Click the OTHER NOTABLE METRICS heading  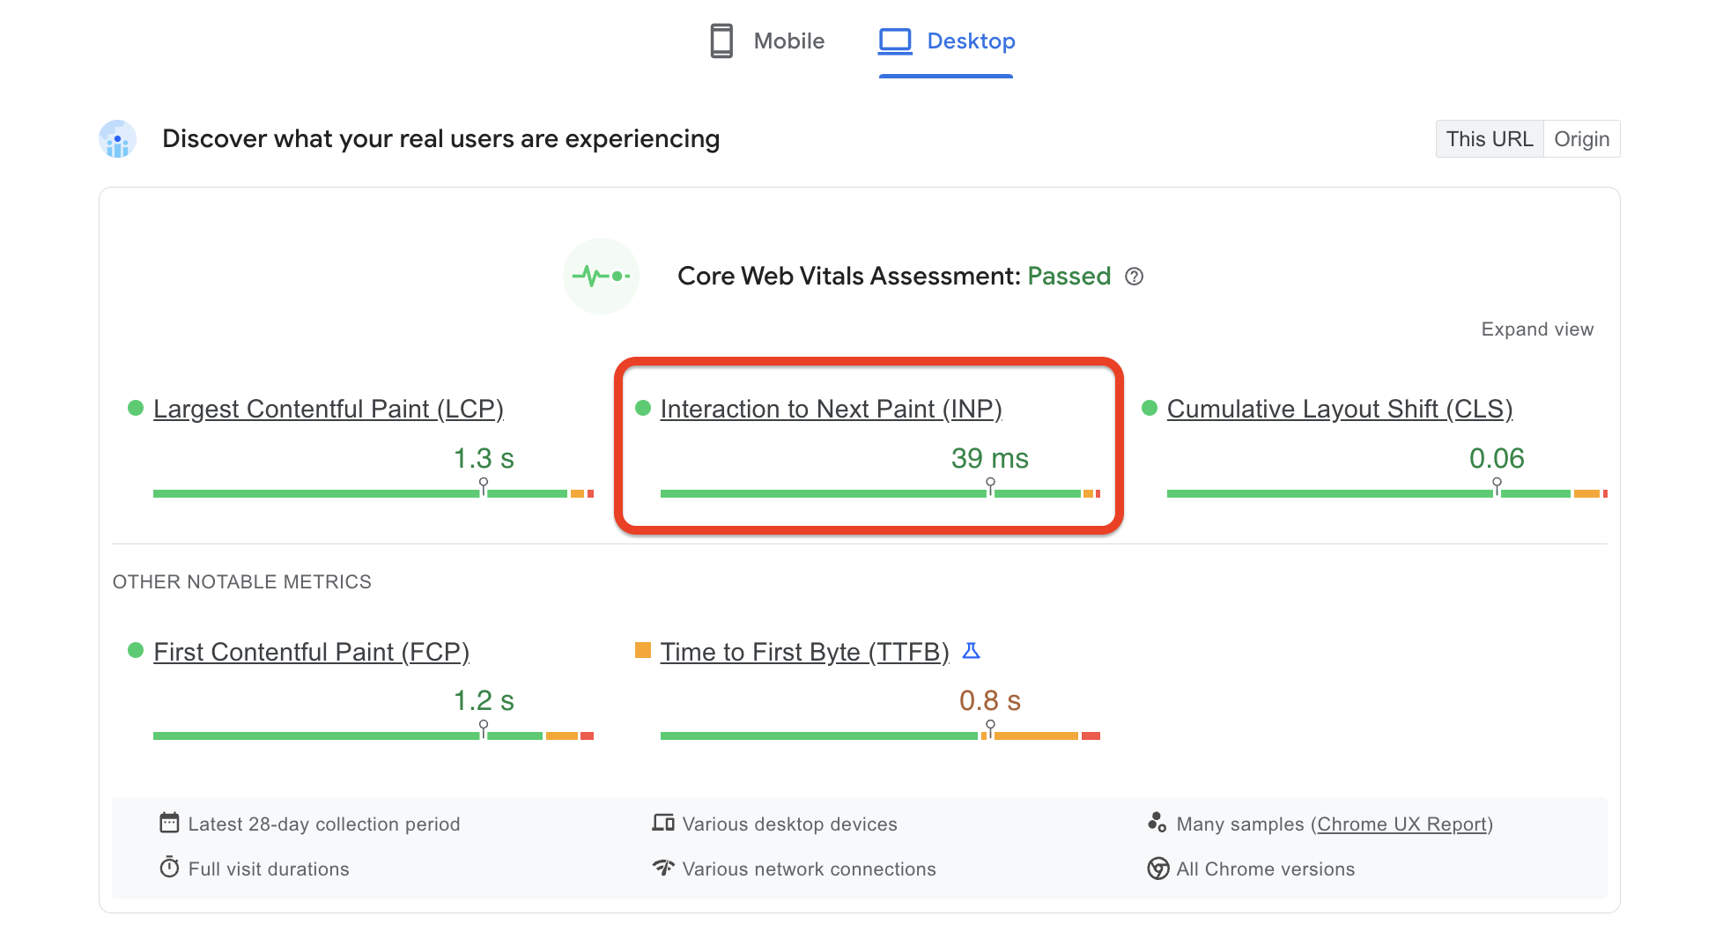(x=242, y=582)
